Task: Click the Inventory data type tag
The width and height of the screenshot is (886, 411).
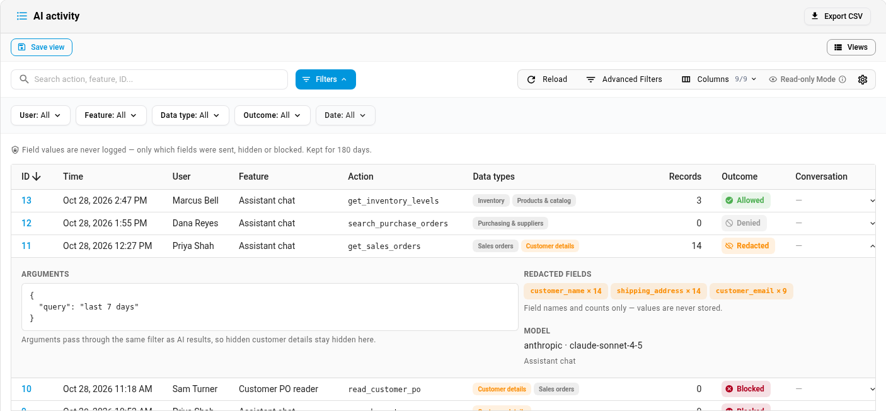Action: pos(491,200)
